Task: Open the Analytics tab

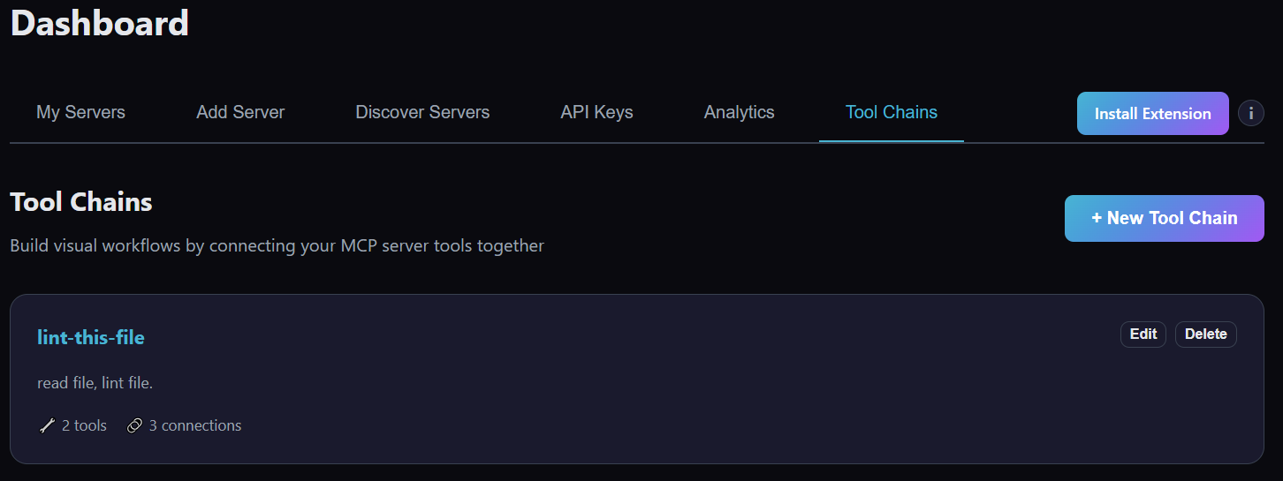Action: point(740,113)
